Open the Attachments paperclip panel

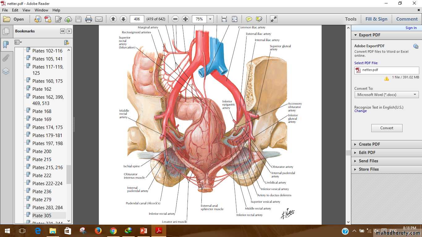(6, 58)
